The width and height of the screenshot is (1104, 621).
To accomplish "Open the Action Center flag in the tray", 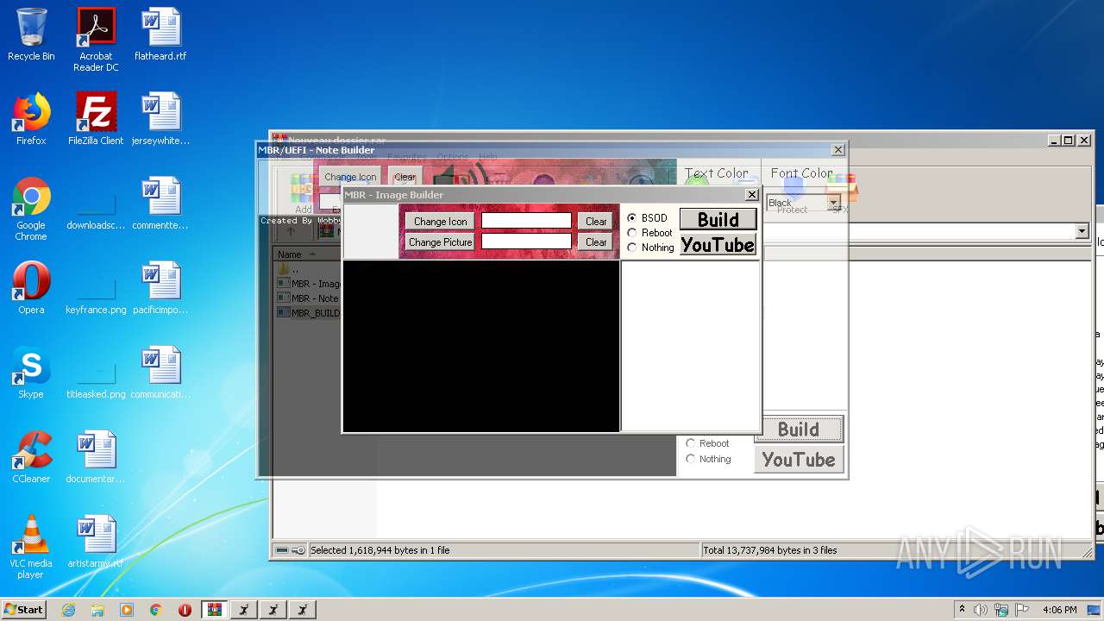I will pyautogui.click(x=1022, y=610).
